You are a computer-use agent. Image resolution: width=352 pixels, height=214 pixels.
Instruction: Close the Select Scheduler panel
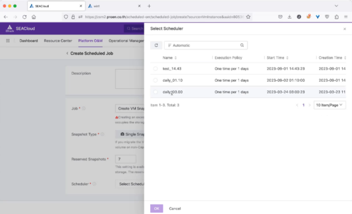(345, 29)
